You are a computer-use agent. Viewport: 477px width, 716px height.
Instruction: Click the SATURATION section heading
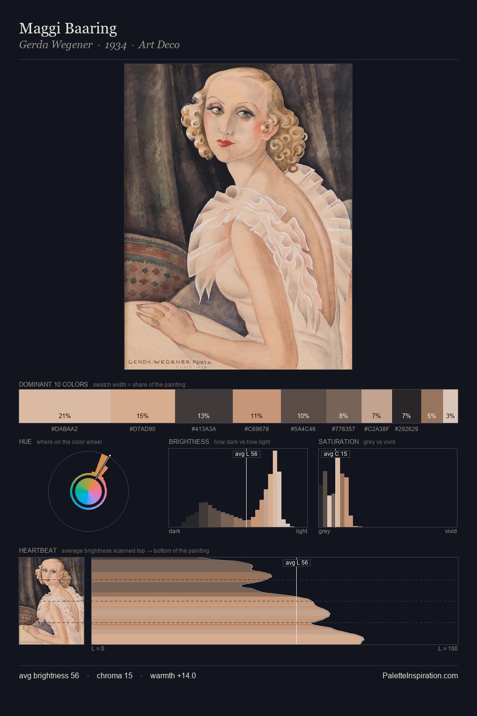click(x=339, y=442)
